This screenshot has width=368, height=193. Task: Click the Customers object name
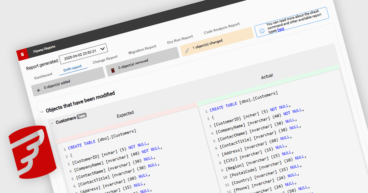[66, 120]
